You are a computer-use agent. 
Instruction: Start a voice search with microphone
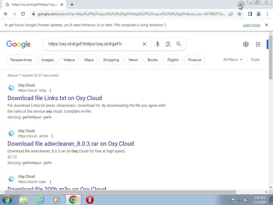pyautogui.click(x=157, y=44)
